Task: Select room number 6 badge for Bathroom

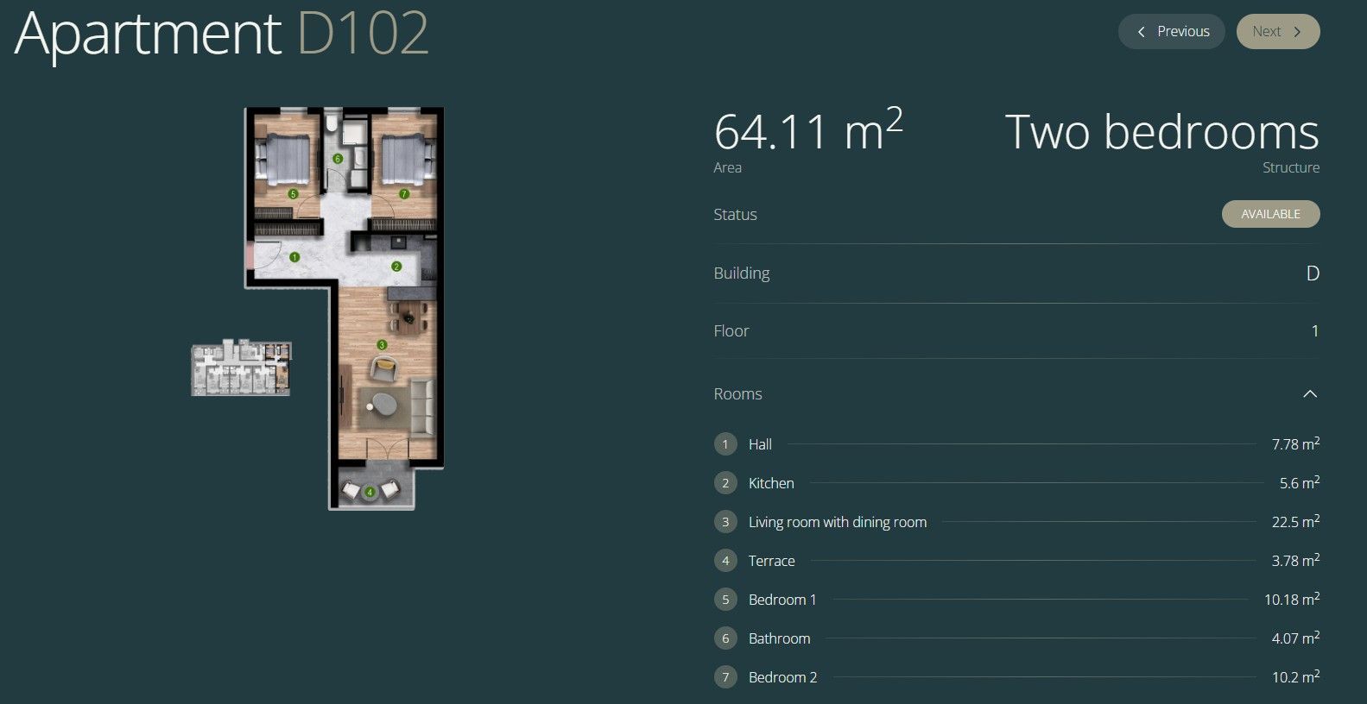Action: pos(725,638)
